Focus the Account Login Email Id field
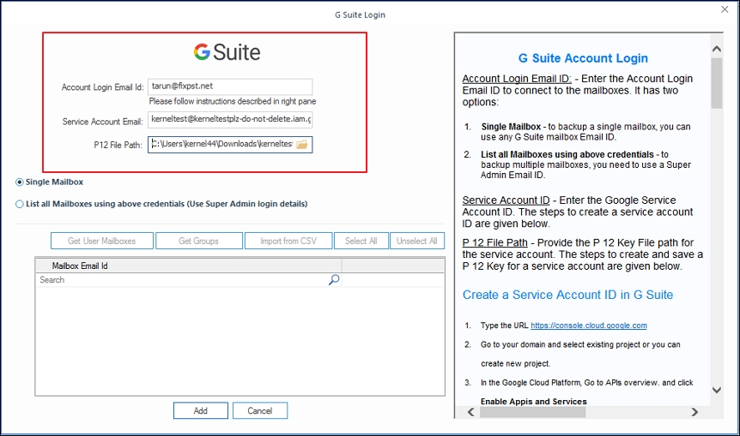 pos(230,87)
